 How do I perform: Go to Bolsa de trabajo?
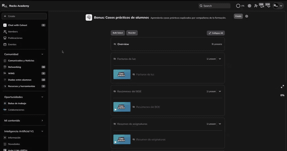17,103
